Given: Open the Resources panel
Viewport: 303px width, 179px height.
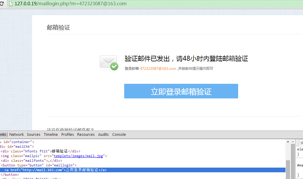Looking at the screenshot, I should coord(86,134).
